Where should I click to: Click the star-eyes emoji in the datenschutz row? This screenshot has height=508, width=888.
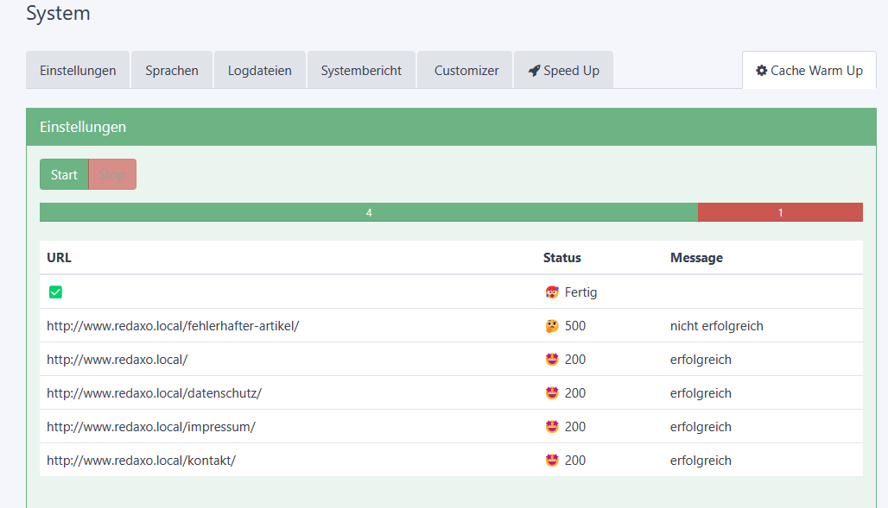552,393
